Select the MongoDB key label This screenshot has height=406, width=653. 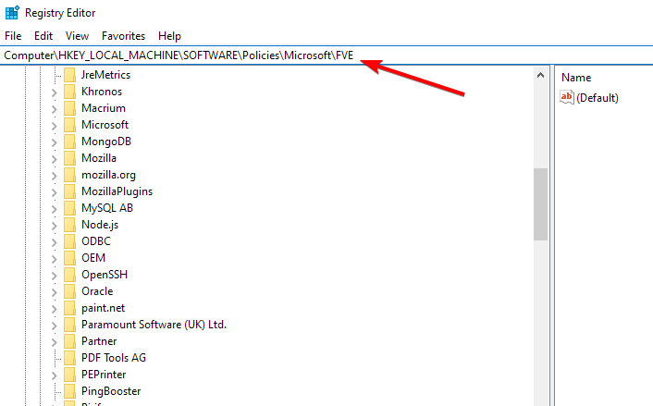click(106, 141)
